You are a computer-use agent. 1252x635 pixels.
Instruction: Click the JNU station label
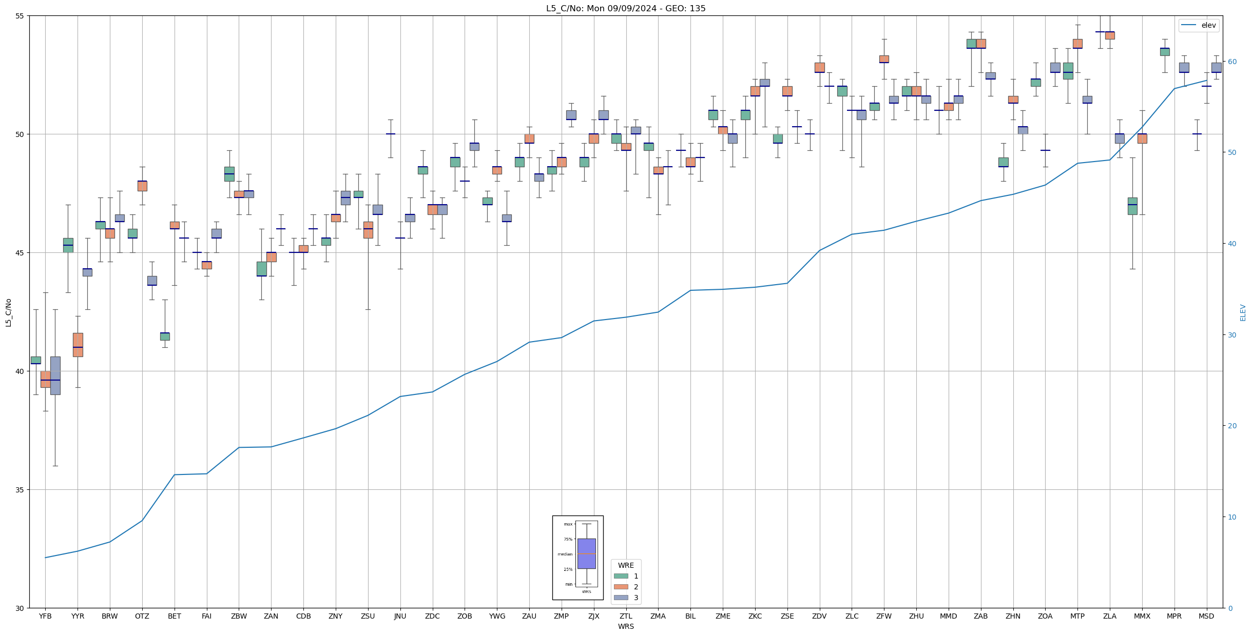click(x=400, y=616)
